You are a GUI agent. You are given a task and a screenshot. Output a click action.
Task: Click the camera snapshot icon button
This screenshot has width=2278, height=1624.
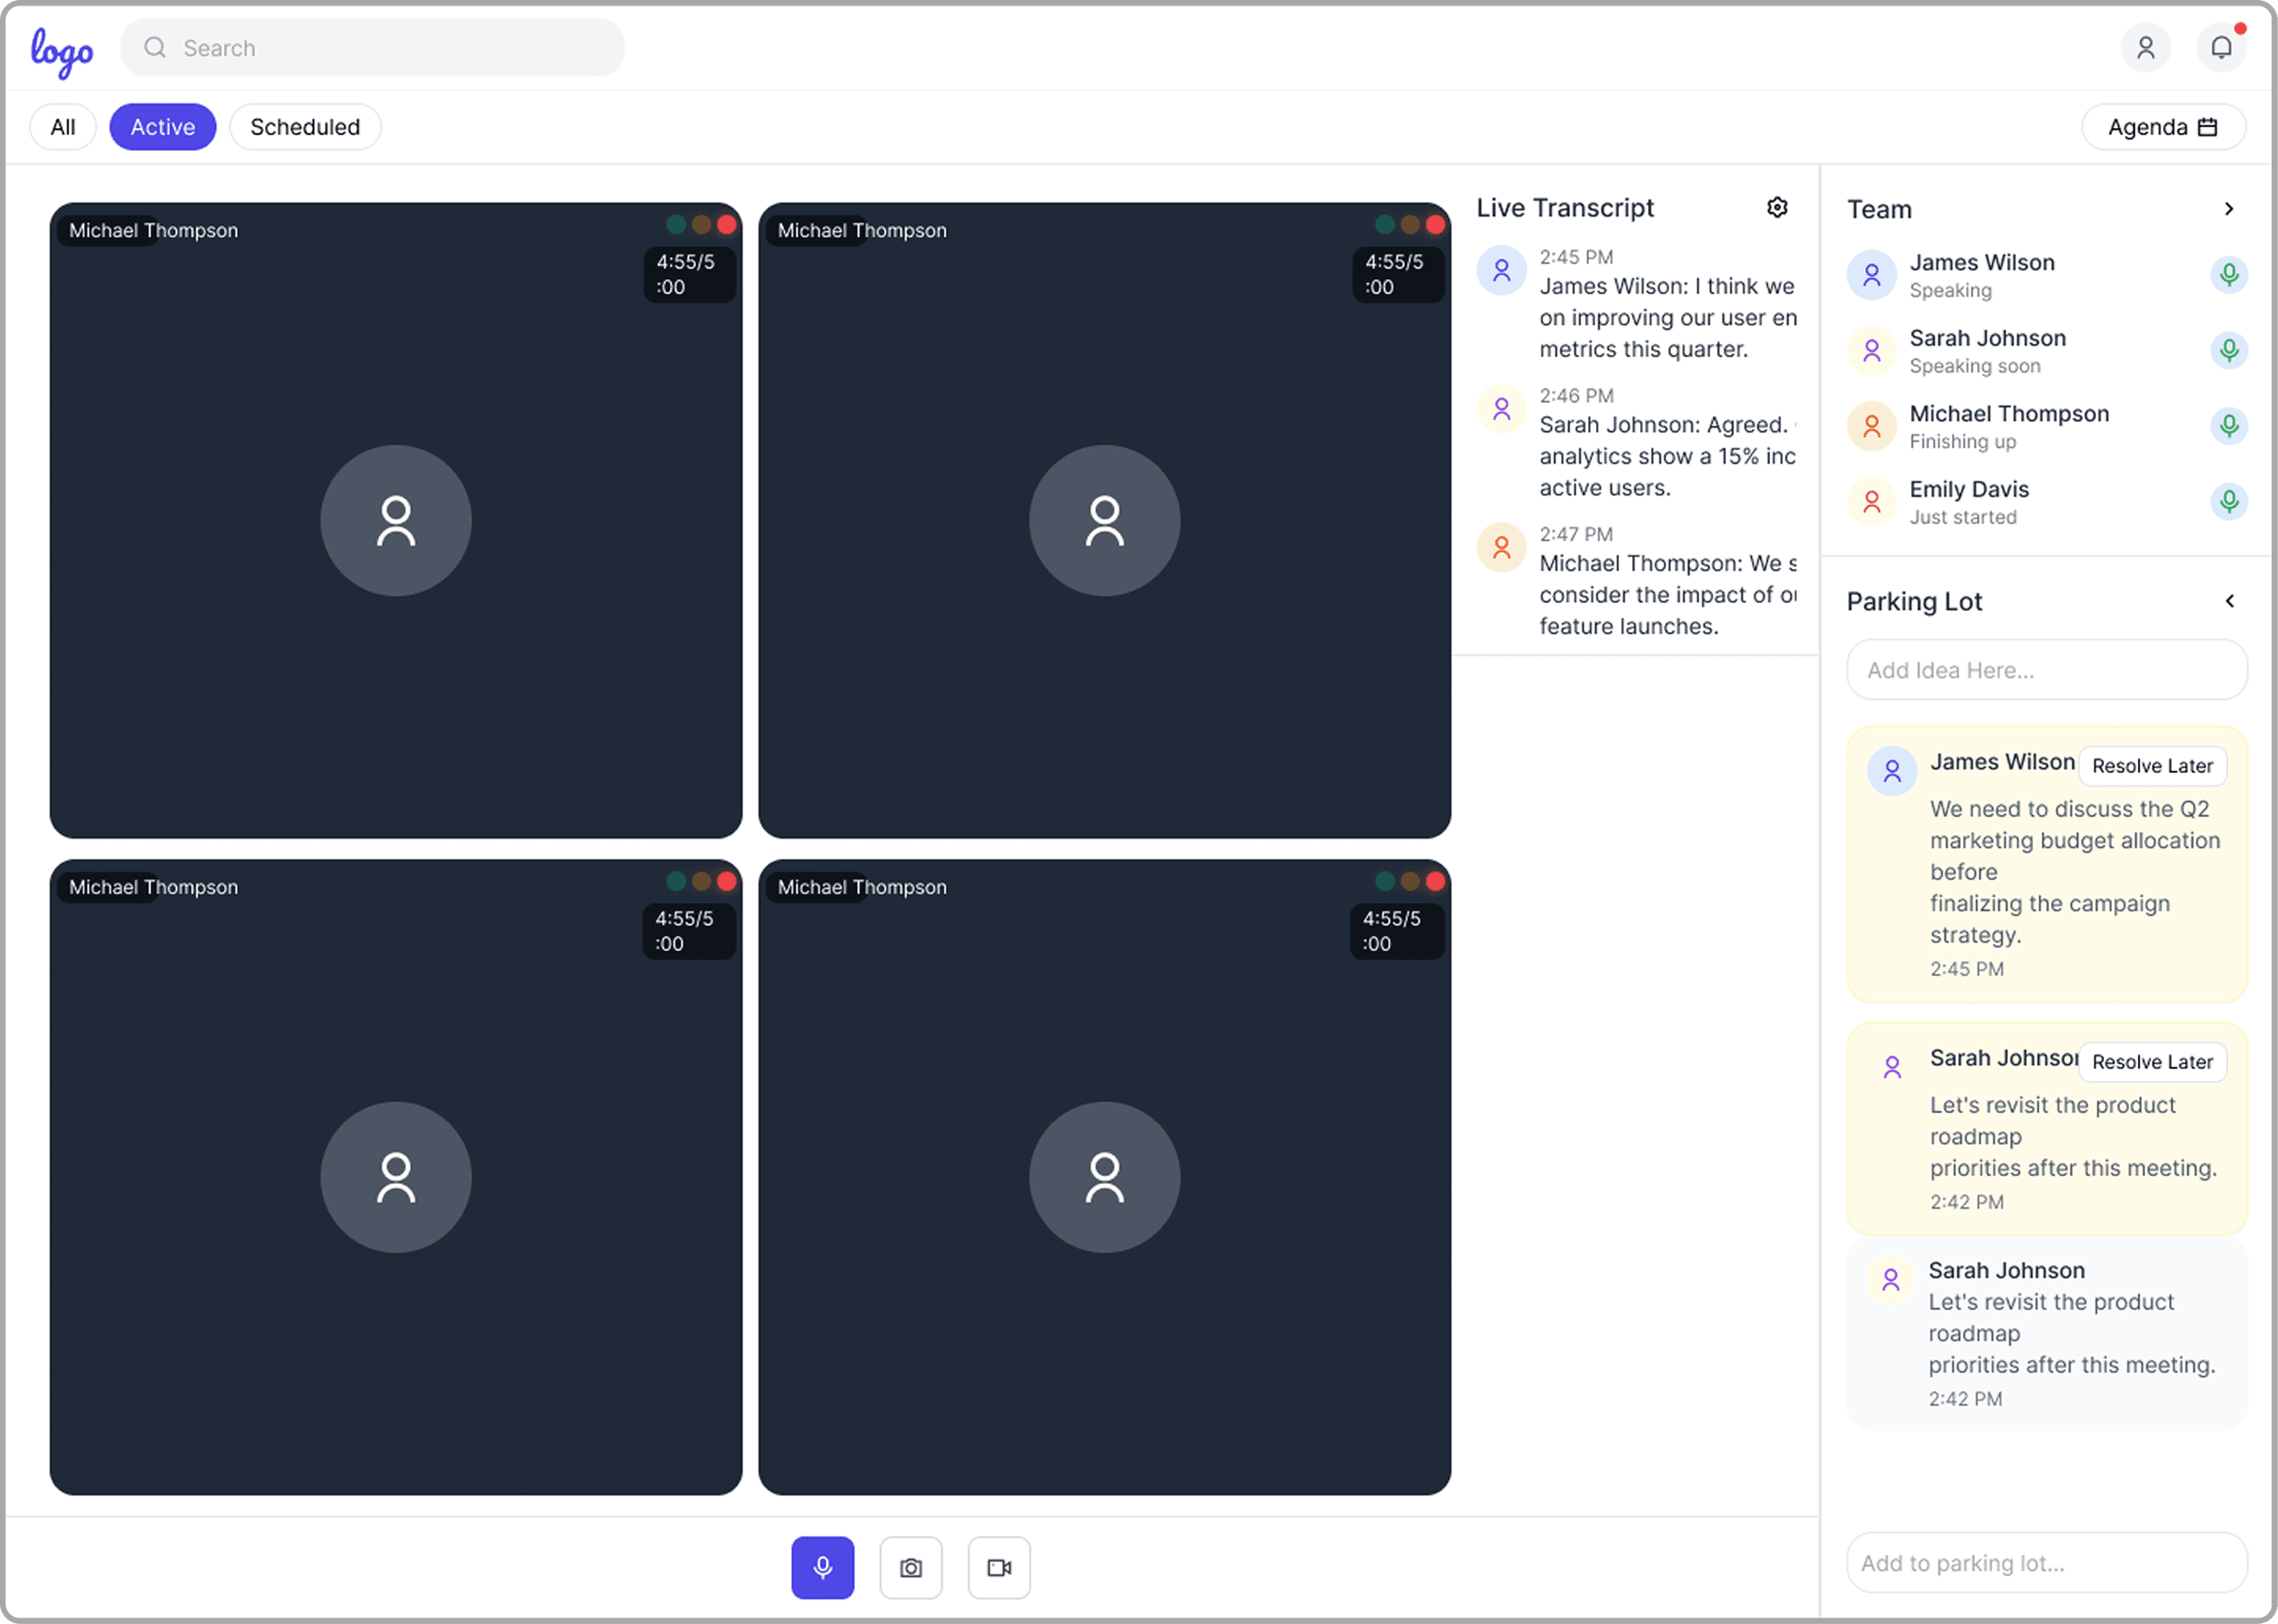pyautogui.click(x=910, y=1567)
